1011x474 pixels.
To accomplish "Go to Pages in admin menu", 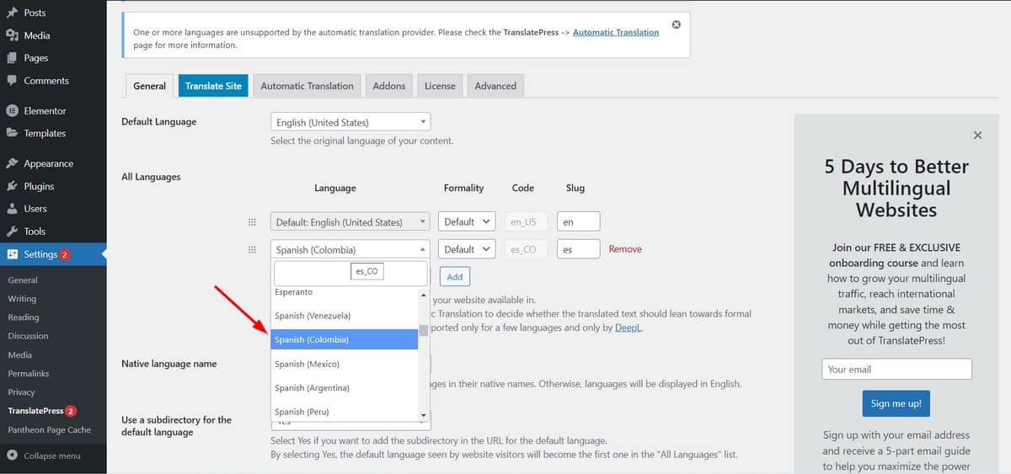I will [x=35, y=58].
